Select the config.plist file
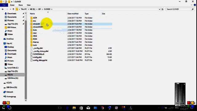197x111 pixels. coord(37,57)
